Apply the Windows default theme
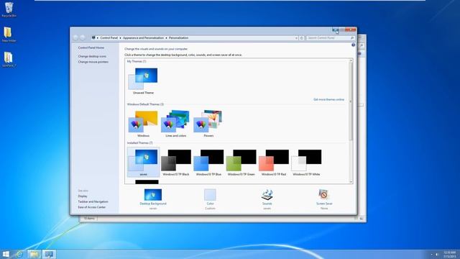Viewport: 460px width, 259px height. coord(143,122)
